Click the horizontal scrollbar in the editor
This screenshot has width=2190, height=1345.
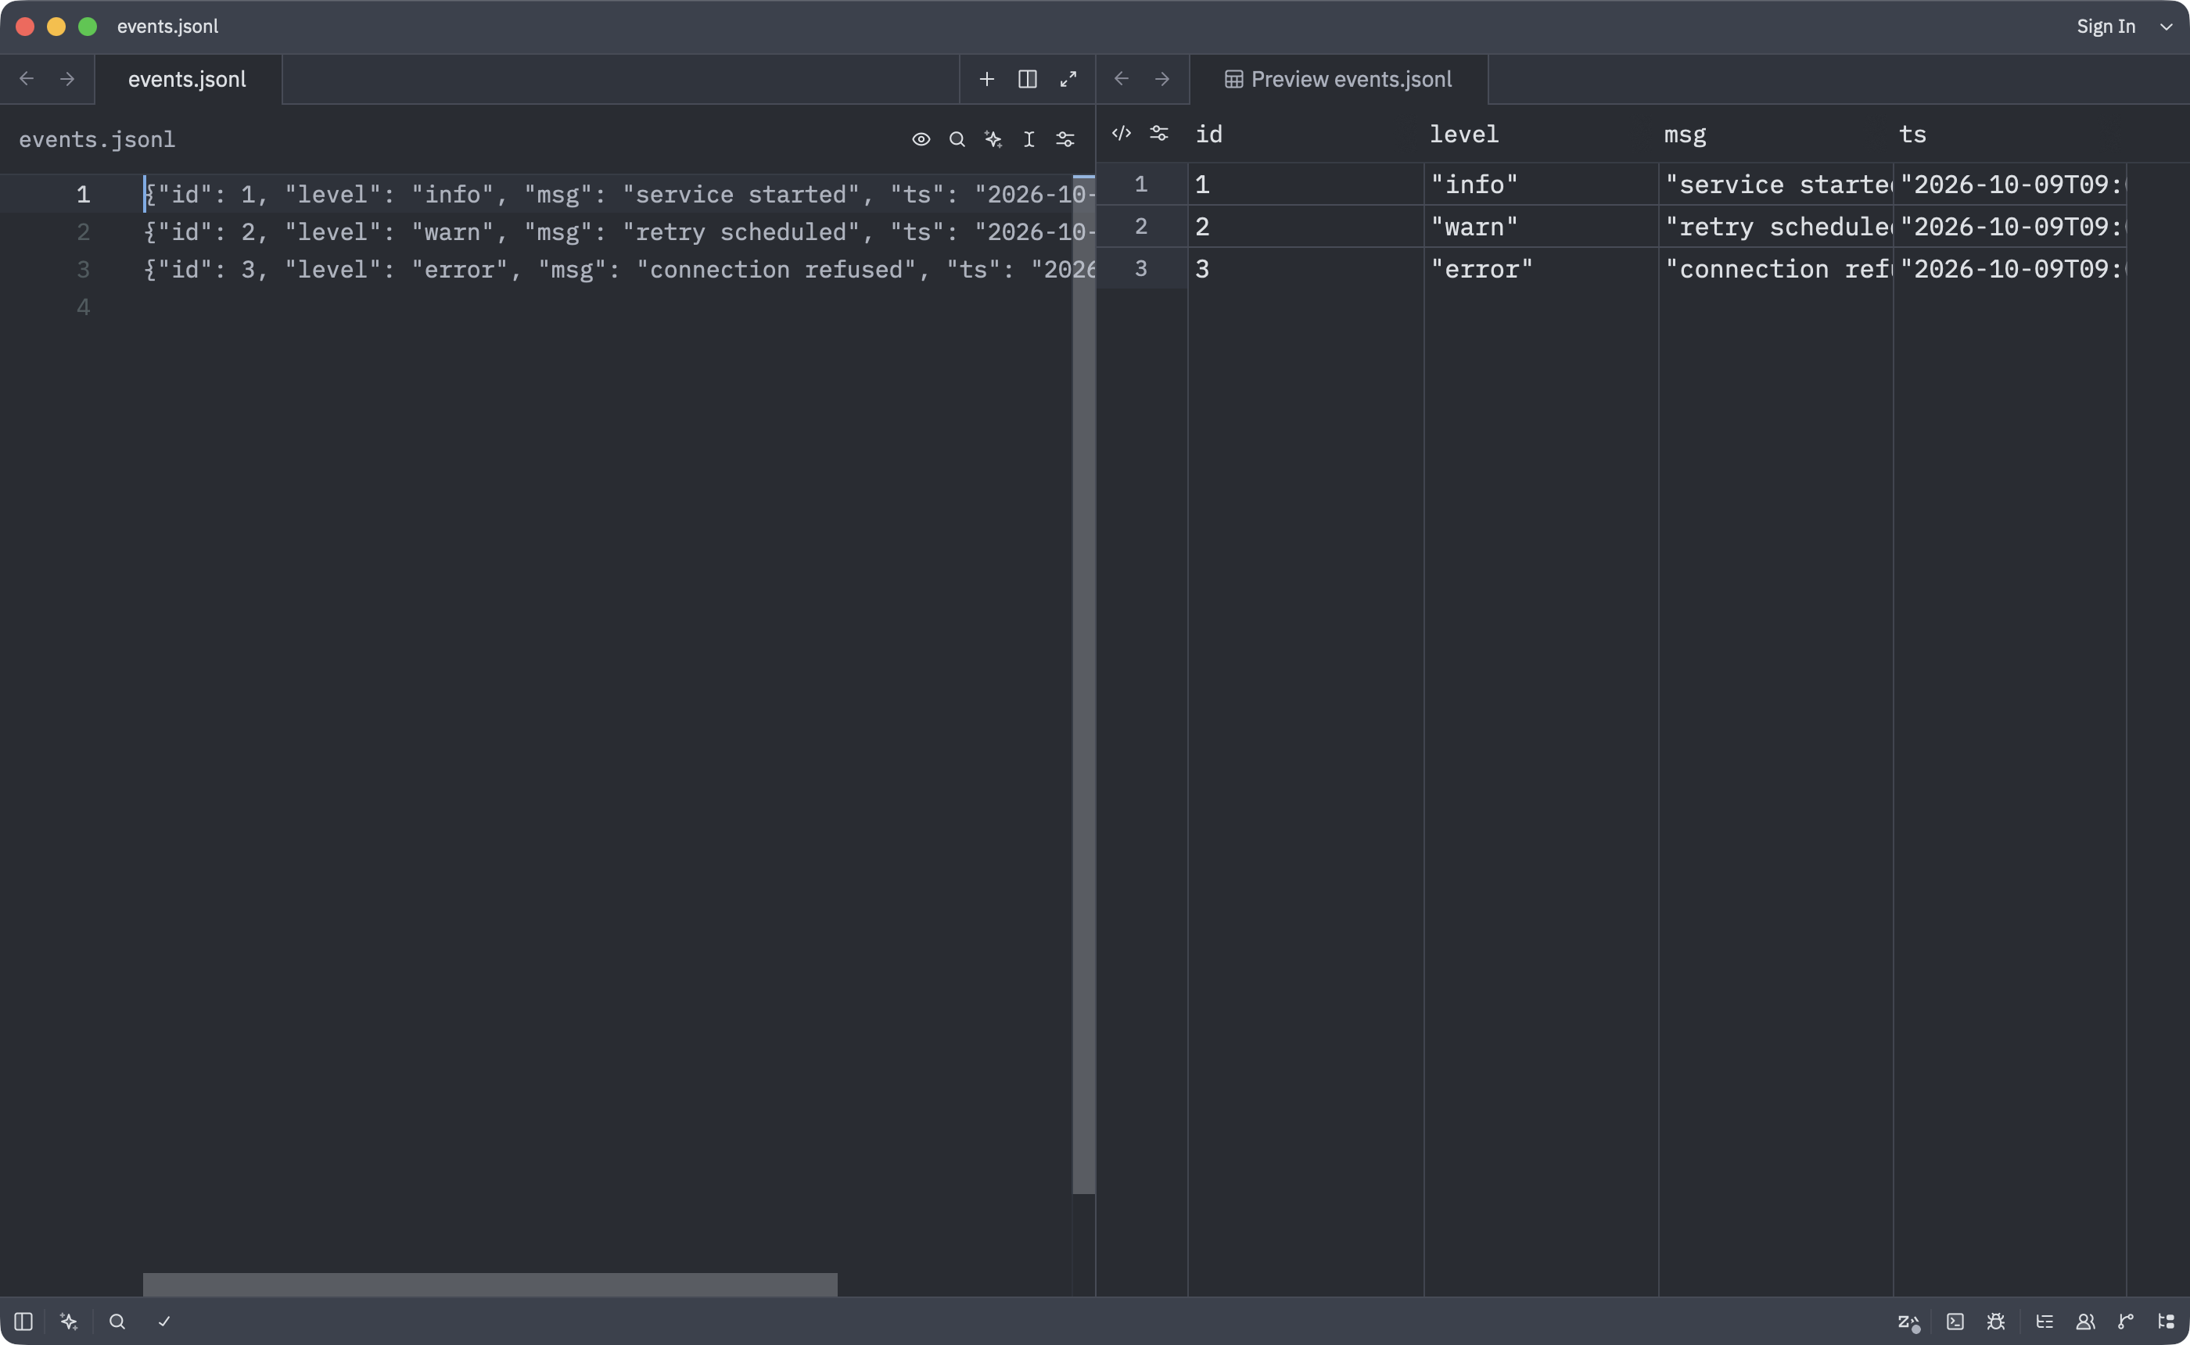coord(490,1285)
